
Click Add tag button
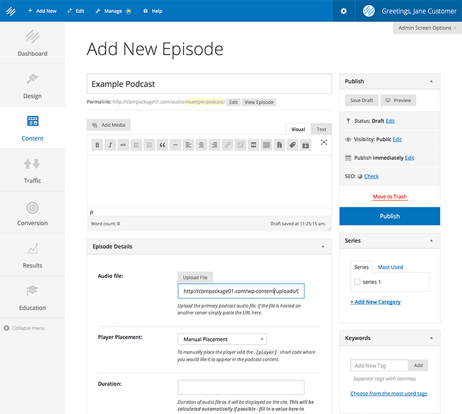(418, 365)
